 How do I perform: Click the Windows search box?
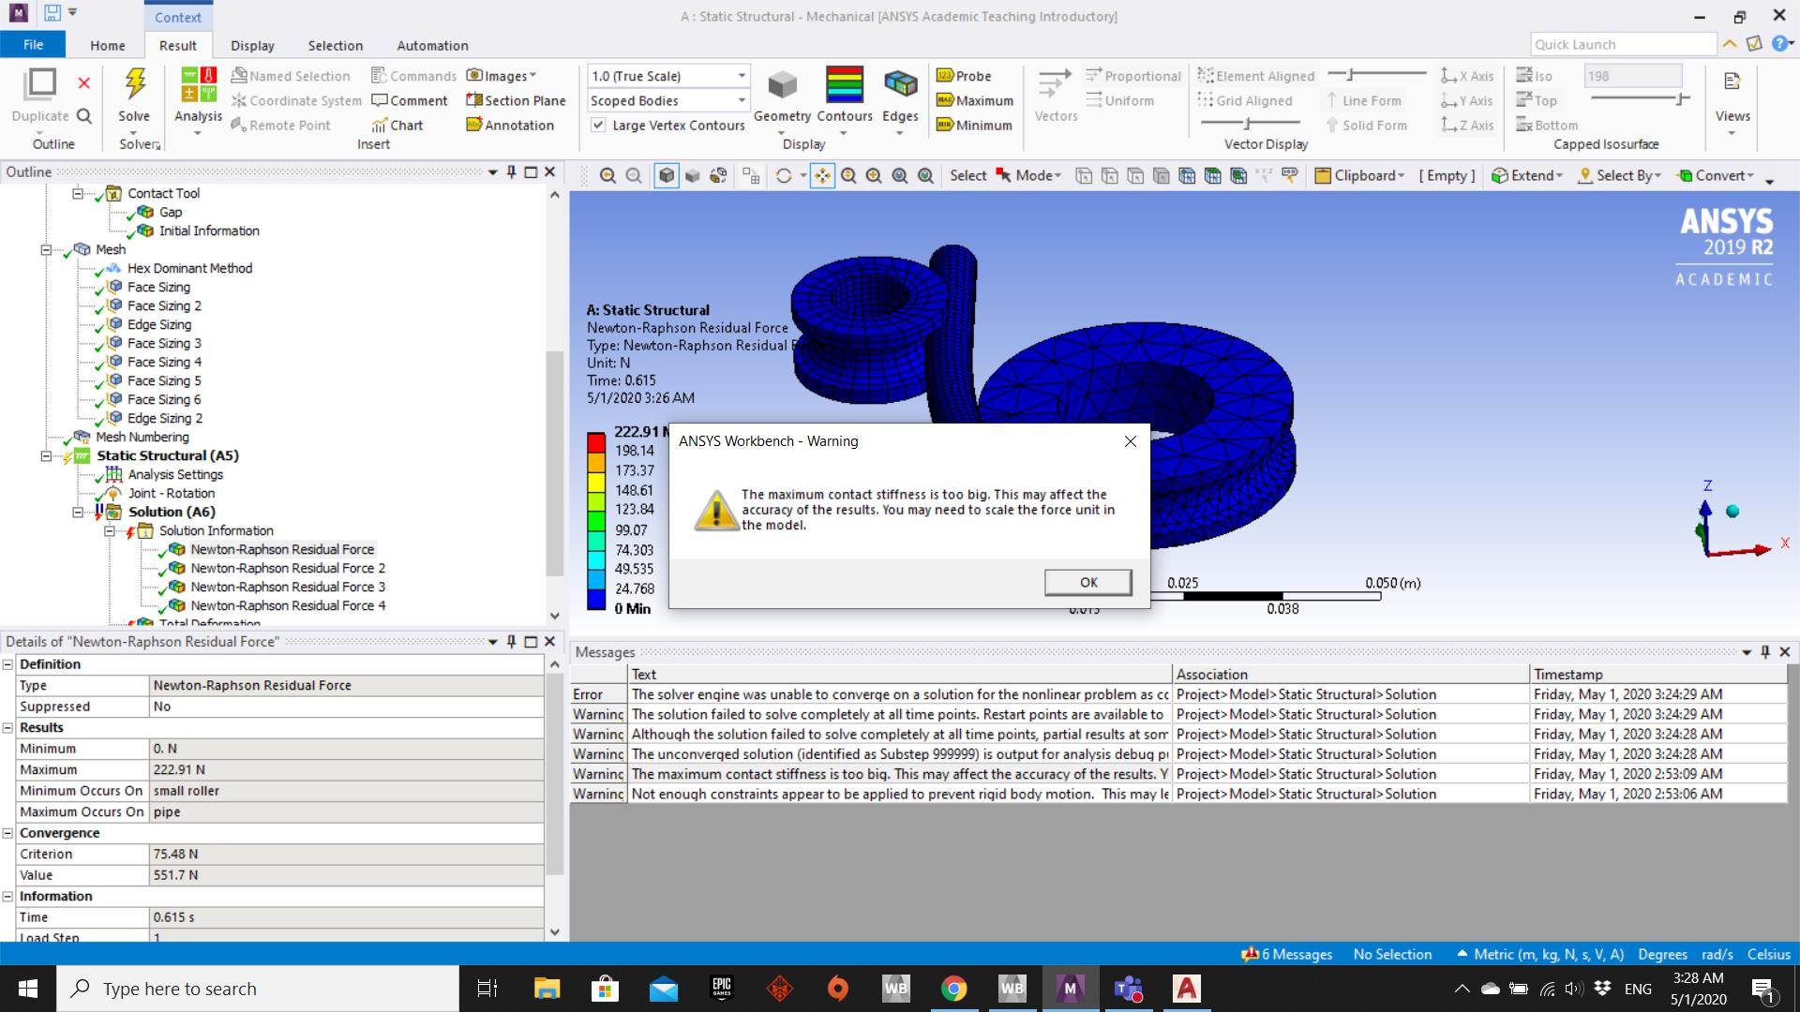coord(258,989)
